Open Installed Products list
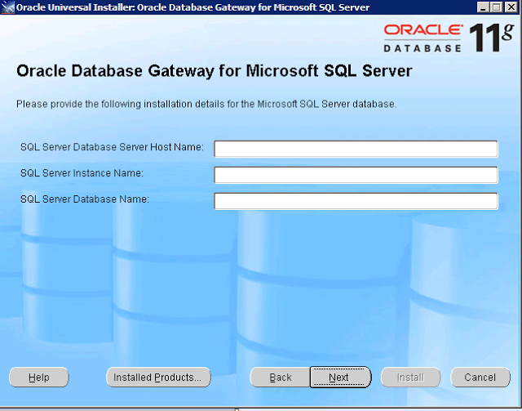 pos(158,377)
